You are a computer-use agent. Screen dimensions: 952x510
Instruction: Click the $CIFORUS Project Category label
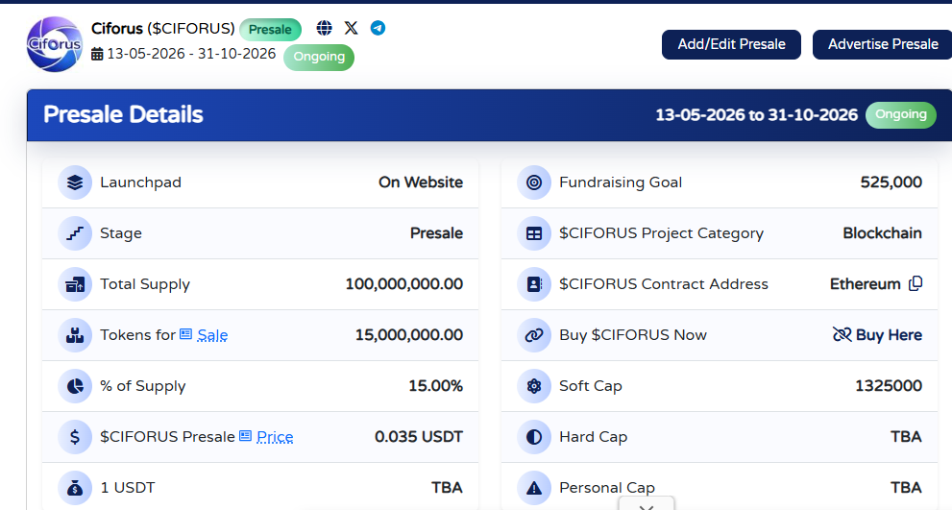(661, 233)
